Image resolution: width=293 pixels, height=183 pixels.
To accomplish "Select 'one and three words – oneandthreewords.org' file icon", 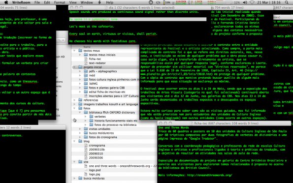I will pyautogui.click(x=86, y=166).
